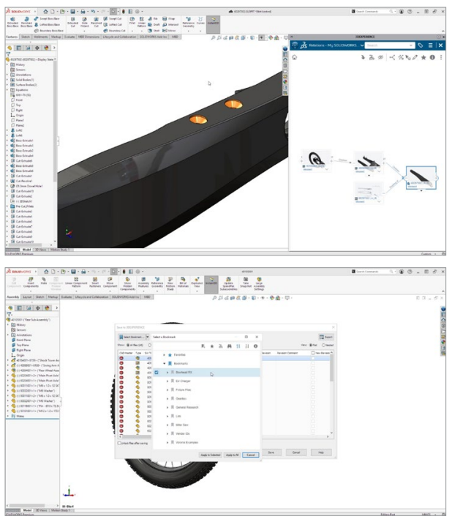
Task: Uncheck the Bowhead RX bookmark checkbox
Action: pos(157,373)
